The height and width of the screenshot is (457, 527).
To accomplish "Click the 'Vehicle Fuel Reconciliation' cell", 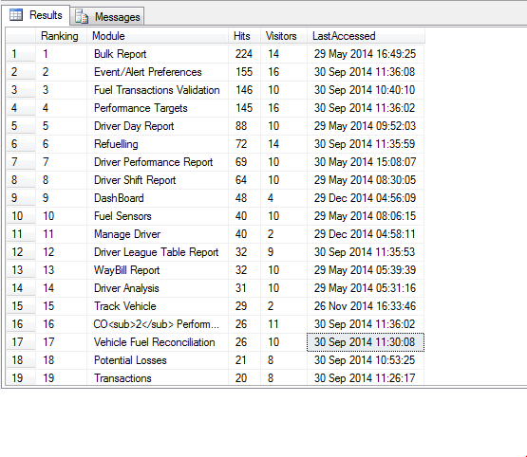I will (x=158, y=342).
